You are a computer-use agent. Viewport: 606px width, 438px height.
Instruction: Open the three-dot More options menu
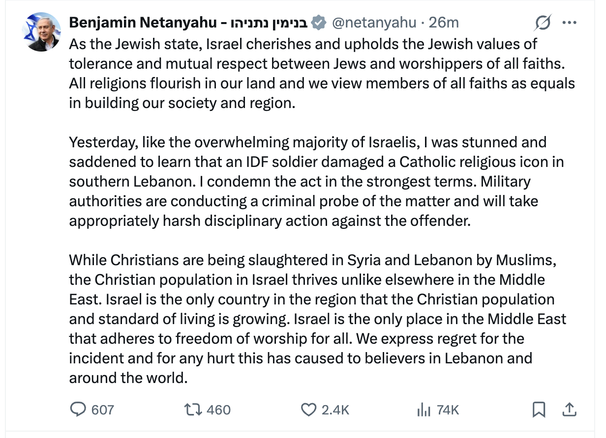[x=569, y=23]
